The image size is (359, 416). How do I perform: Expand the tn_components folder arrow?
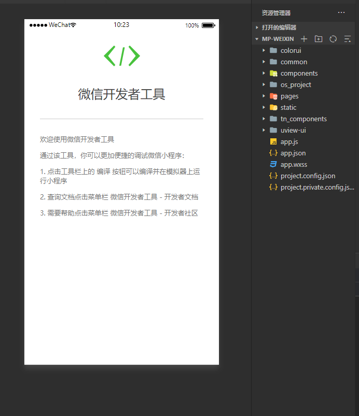click(x=264, y=119)
